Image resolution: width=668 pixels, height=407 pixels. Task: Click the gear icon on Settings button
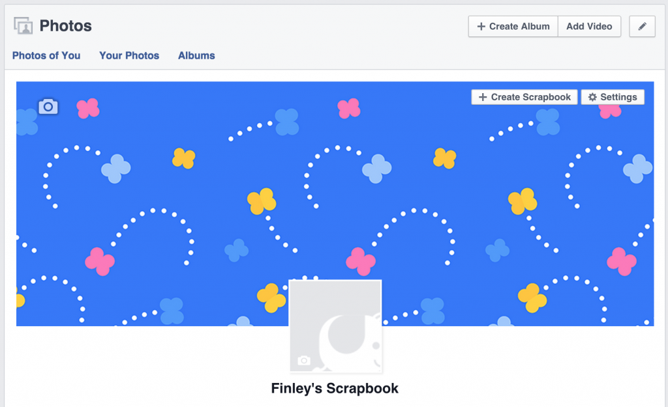[592, 97]
